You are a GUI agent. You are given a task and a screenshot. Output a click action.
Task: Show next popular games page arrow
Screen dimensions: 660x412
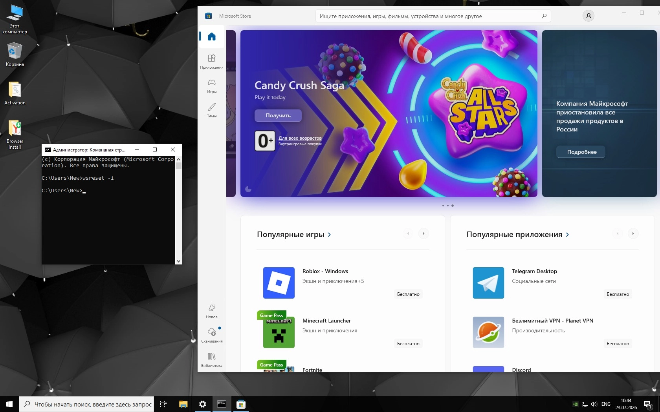pyautogui.click(x=423, y=233)
